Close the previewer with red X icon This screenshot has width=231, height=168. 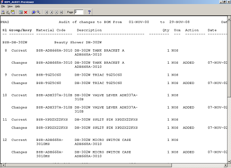[x=26, y=12]
